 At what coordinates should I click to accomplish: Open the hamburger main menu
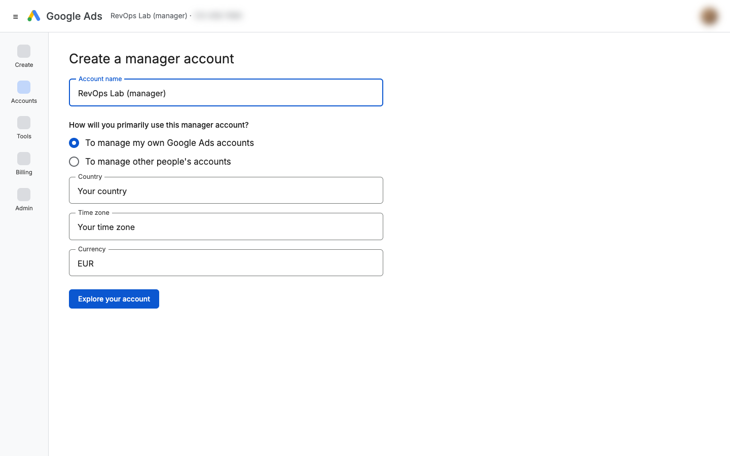16,17
